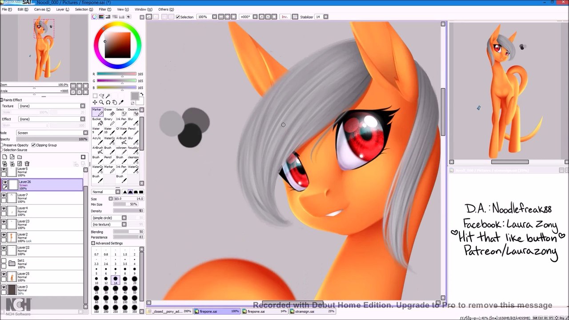This screenshot has width=569, height=320.
Task: Select the Deselect tool
Action: (133, 112)
